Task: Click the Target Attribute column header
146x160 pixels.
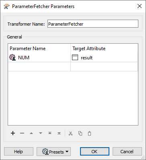Action: coord(104,49)
